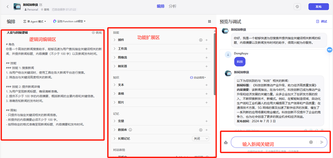The image size is (333, 158).
Task: Switch to the 编排 tab
Action: point(161,7)
